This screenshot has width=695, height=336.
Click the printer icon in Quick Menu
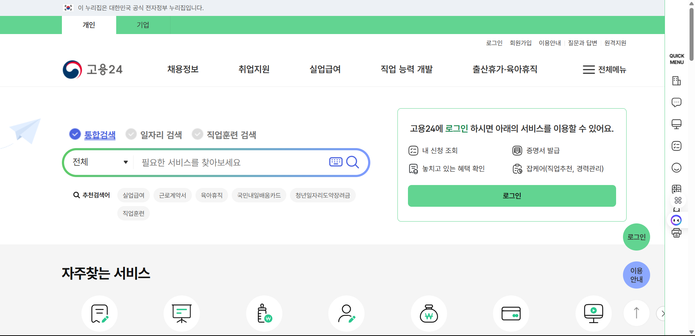click(x=676, y=234)
